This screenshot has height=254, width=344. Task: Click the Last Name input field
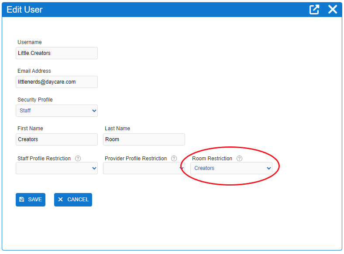pos(144,139)
